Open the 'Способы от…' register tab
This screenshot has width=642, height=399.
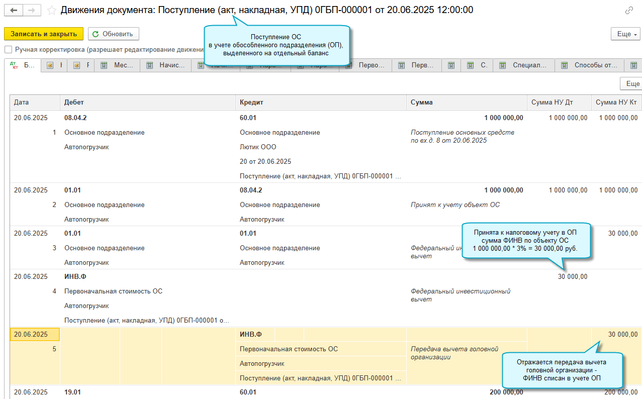coord(589,65)
